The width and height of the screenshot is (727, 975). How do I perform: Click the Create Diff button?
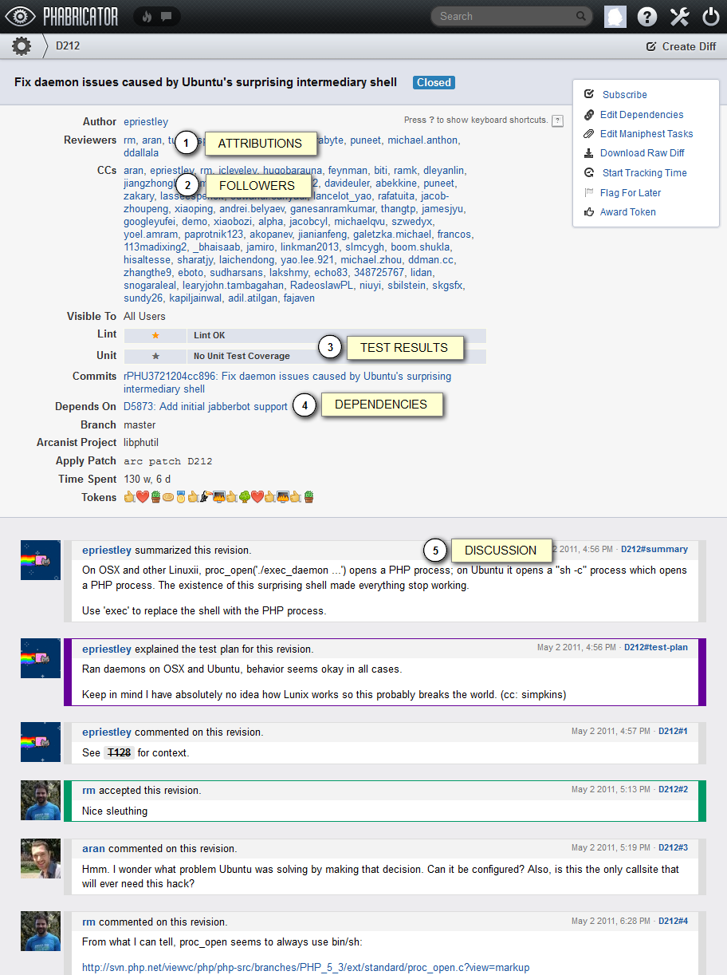[x=682, y=46]
